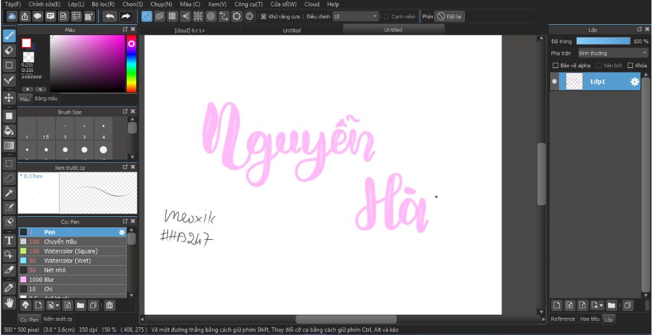This screenshot has height=335, width=652.
Task: Click the cloud save icon in top toolbar
Action: (x=11, y=17)
